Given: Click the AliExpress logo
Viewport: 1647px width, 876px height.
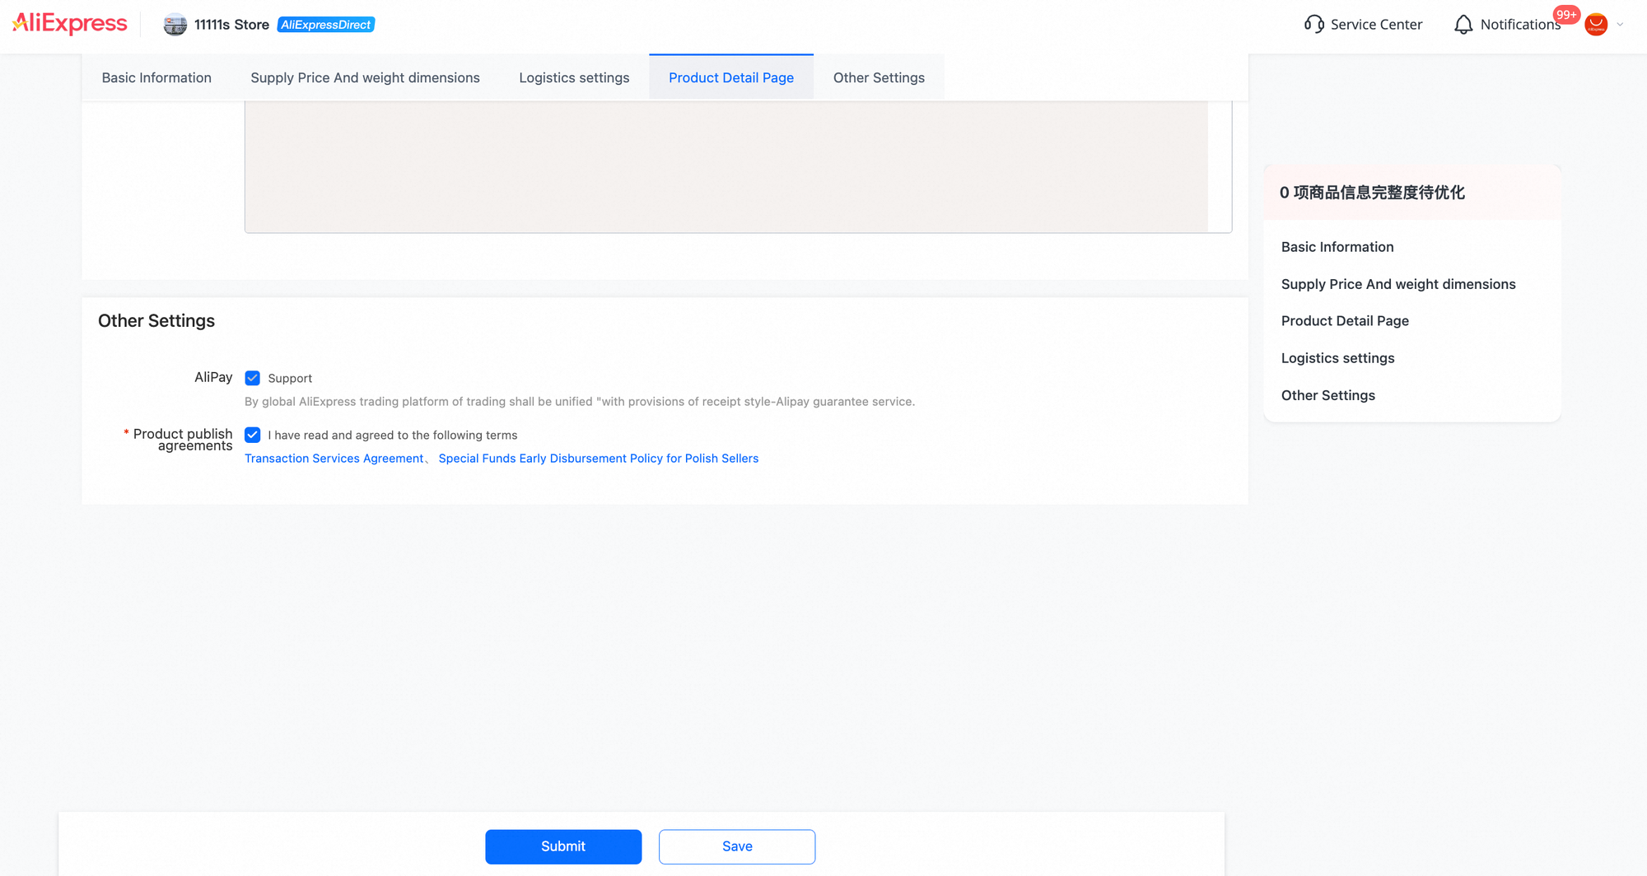Looking at the screenshot, I should pyautogui.click(x=70, y=24).
